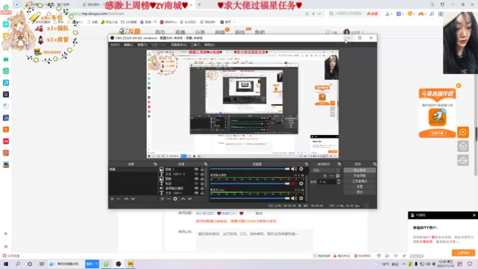Screen dimensions: 478x269
Task: Add a new scene with the plus icon
Action: [x=112, y=199]
